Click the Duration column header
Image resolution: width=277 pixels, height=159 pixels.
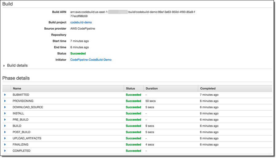click(151, 88)
